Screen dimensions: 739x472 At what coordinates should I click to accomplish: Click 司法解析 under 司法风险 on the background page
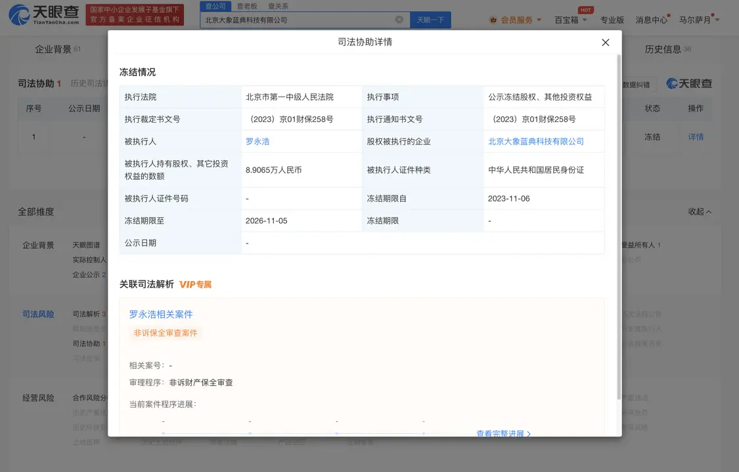pos(89,314)
